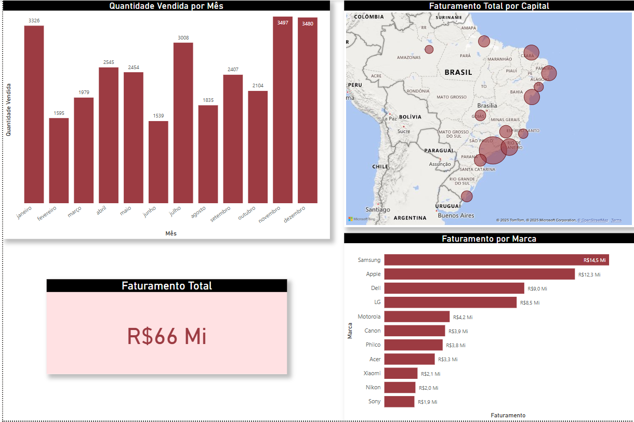
Task: Select the R$14,5 Mi label on Samsung bar
Action: pos(595,260)
